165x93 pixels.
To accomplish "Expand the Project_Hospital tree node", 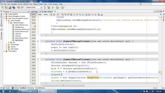I will click(x=4, y=14).
